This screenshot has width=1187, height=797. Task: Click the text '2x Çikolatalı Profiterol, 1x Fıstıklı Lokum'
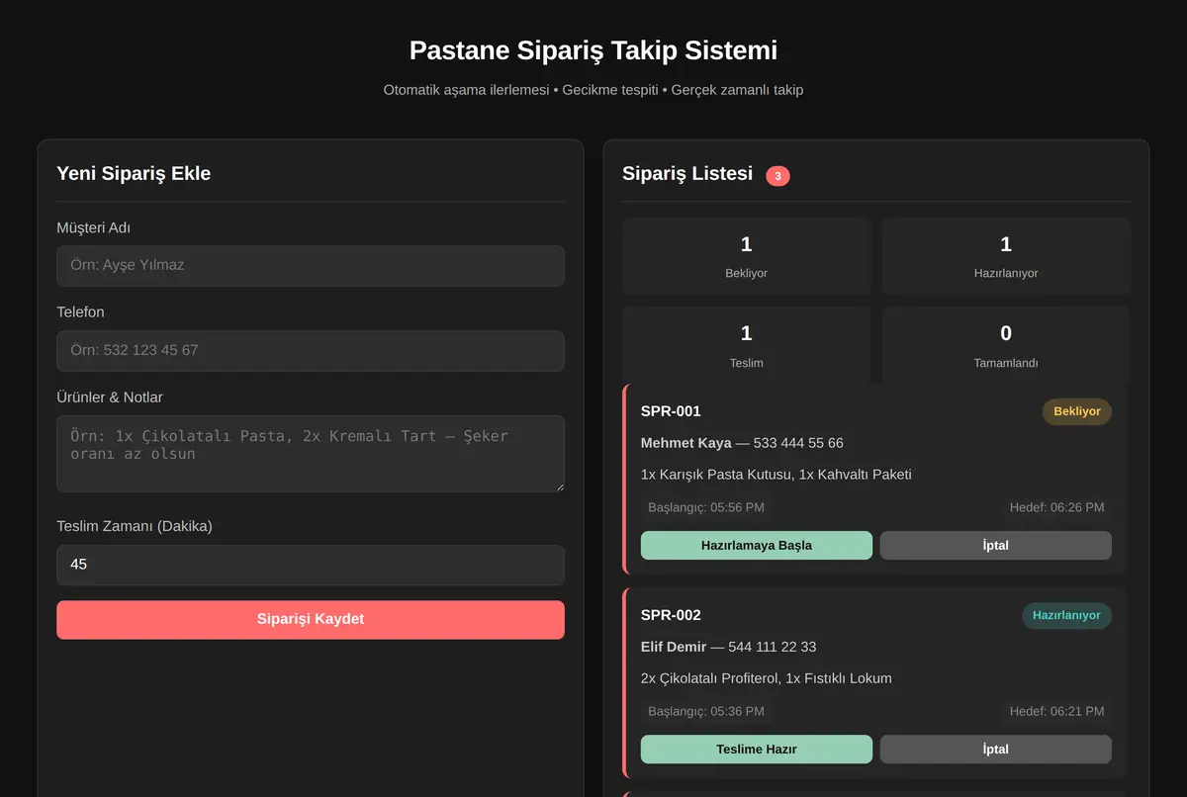click(767, 678)
